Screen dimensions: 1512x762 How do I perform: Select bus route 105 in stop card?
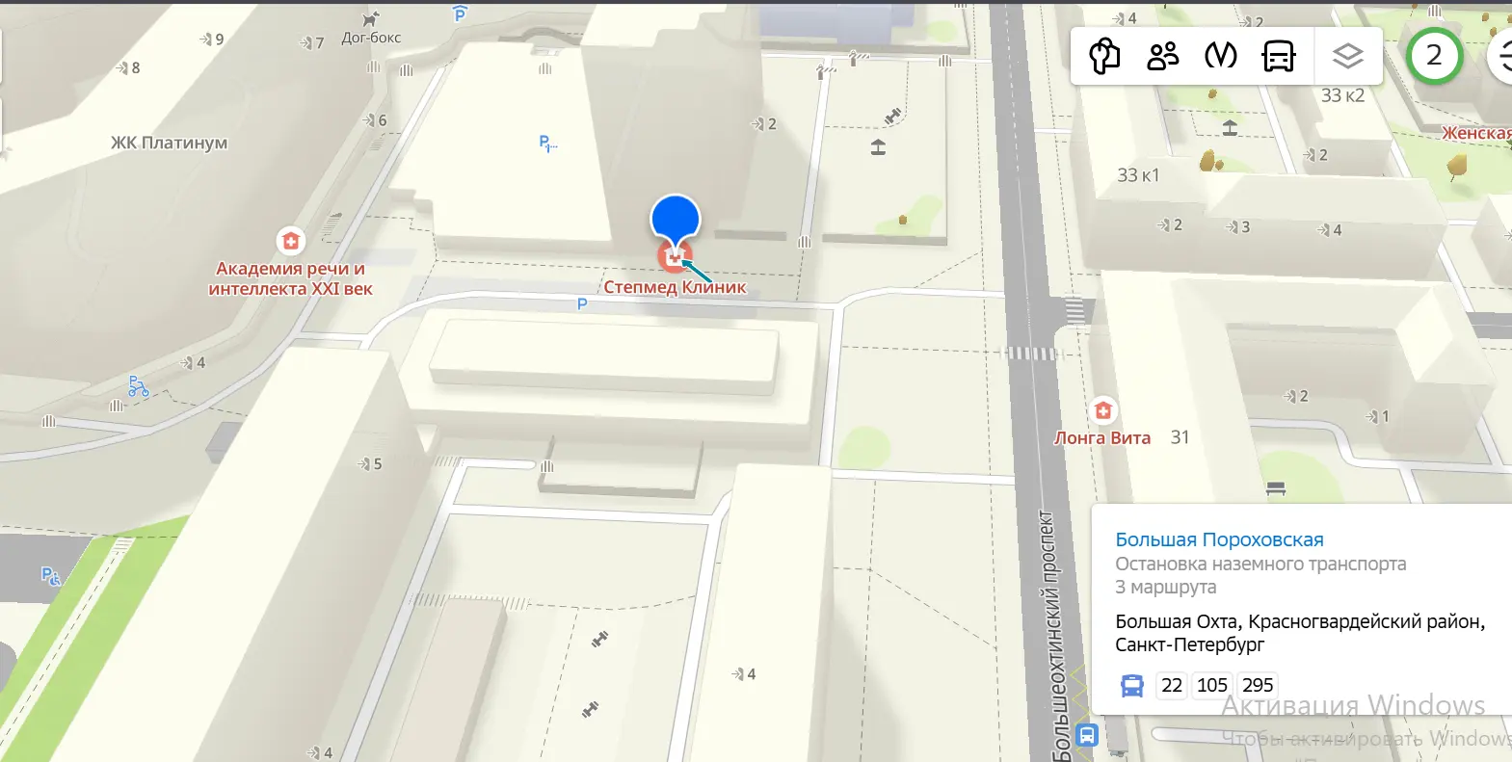1212,685
